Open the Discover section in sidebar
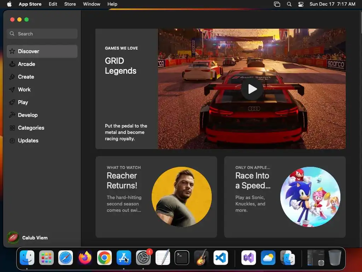 click(x=42, y=51)
